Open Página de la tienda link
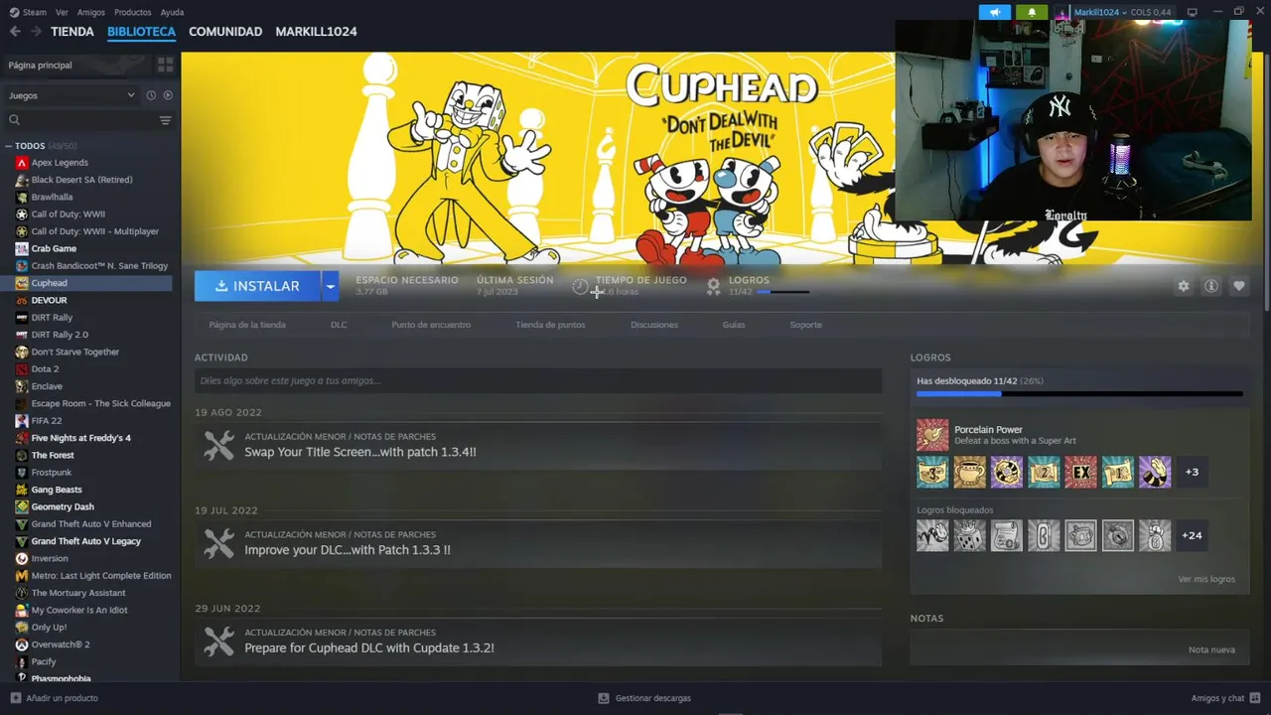This screenshot has height=715, width=1271. [247, 325]
